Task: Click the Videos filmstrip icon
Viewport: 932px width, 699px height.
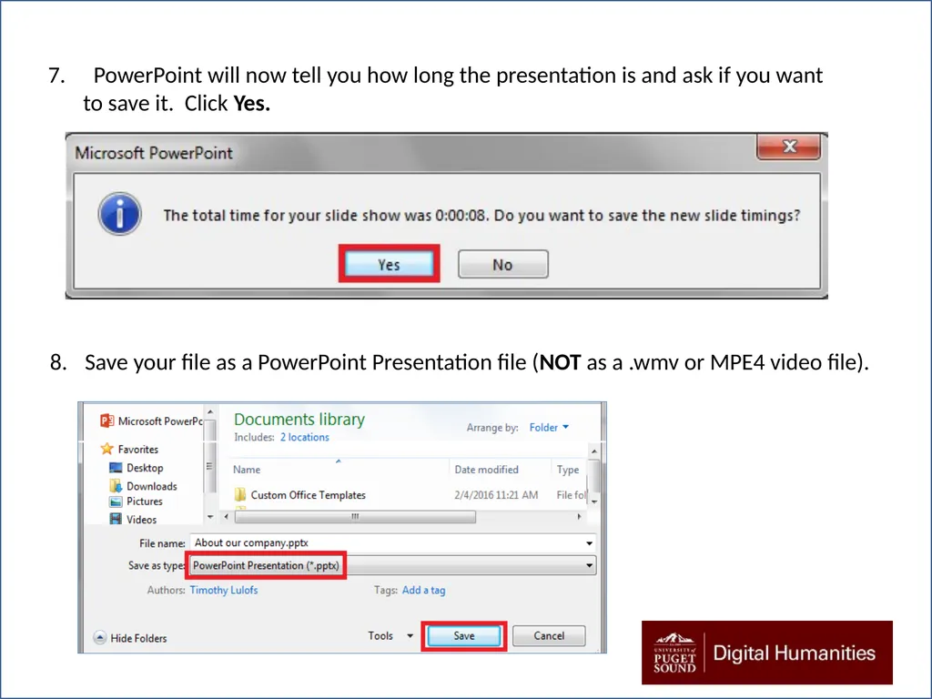Action: click(116, 519)
